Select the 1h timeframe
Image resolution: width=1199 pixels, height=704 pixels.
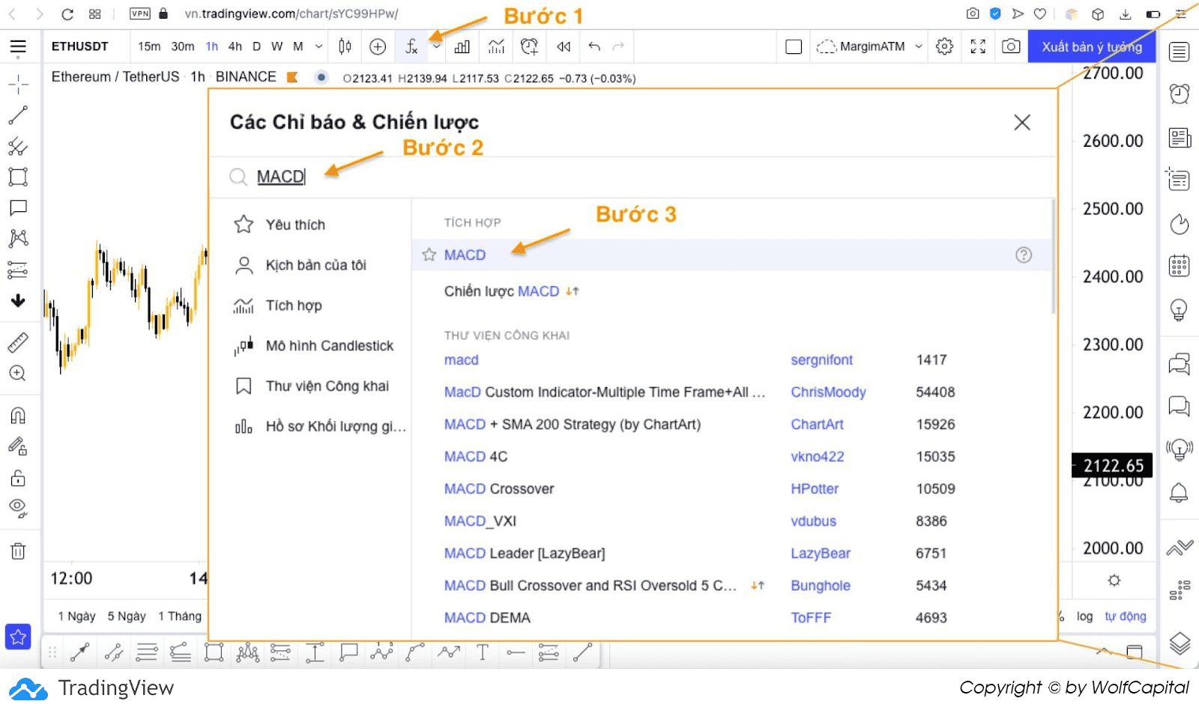(x=212, y=46)
